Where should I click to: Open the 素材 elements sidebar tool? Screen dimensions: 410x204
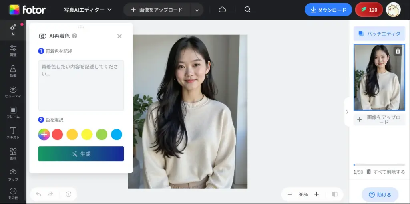pos(13,154)
